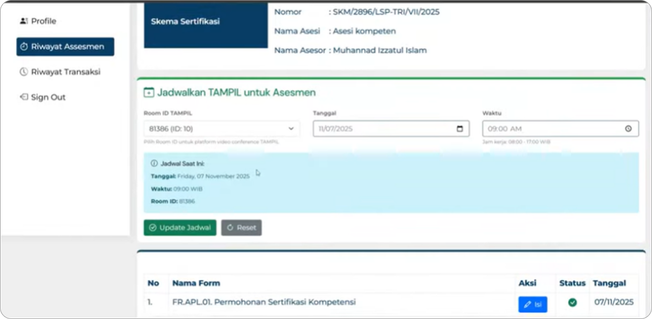Open the clock picker icon in Waktu field

point(628,129)
